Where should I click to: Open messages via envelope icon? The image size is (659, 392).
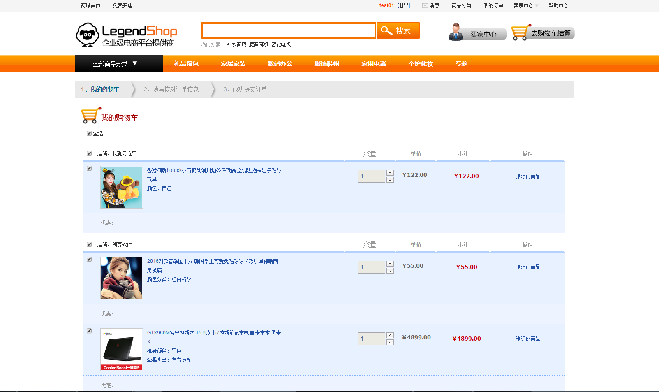coord(425,5)
